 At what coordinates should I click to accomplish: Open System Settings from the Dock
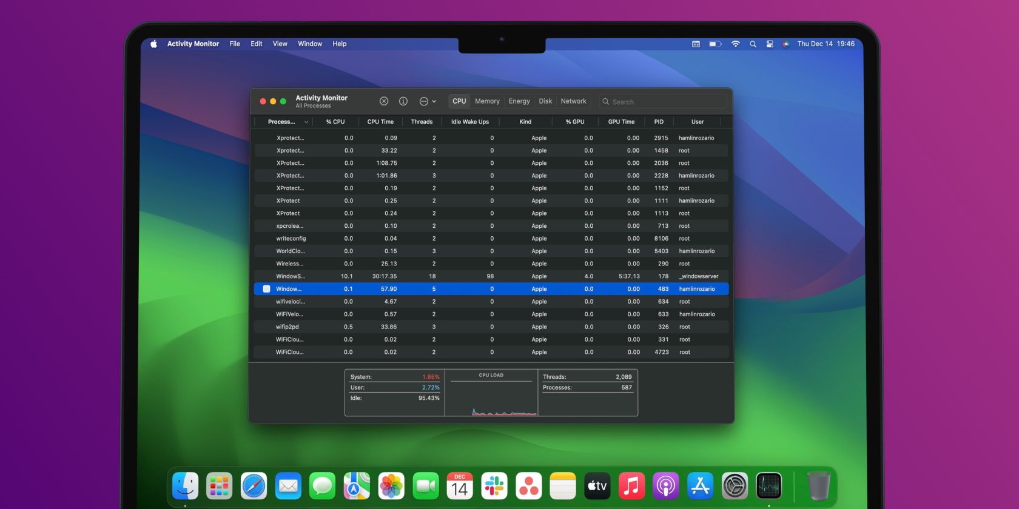pos(735,486)
